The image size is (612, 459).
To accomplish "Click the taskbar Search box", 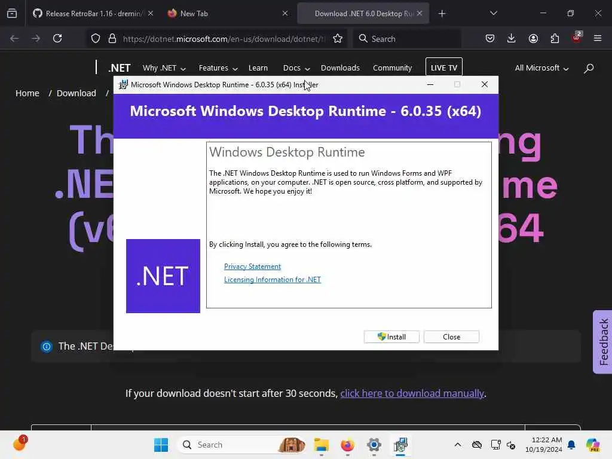I will click(x=242, y=445).
